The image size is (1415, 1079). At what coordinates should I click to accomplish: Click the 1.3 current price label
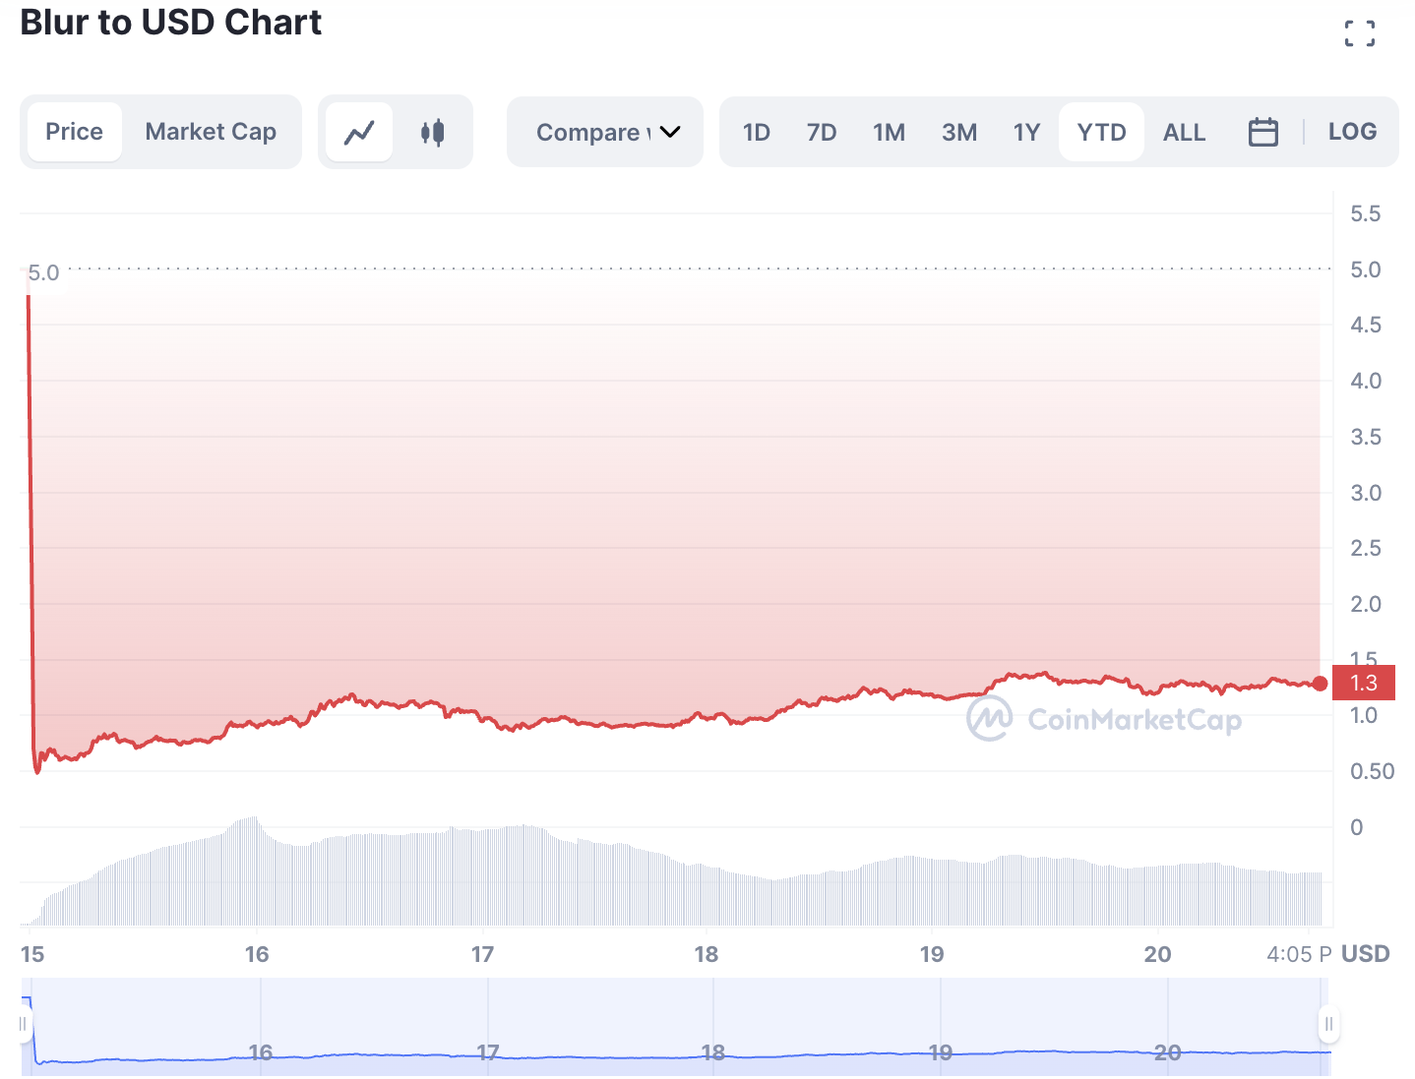click(x=1364, y=683)
